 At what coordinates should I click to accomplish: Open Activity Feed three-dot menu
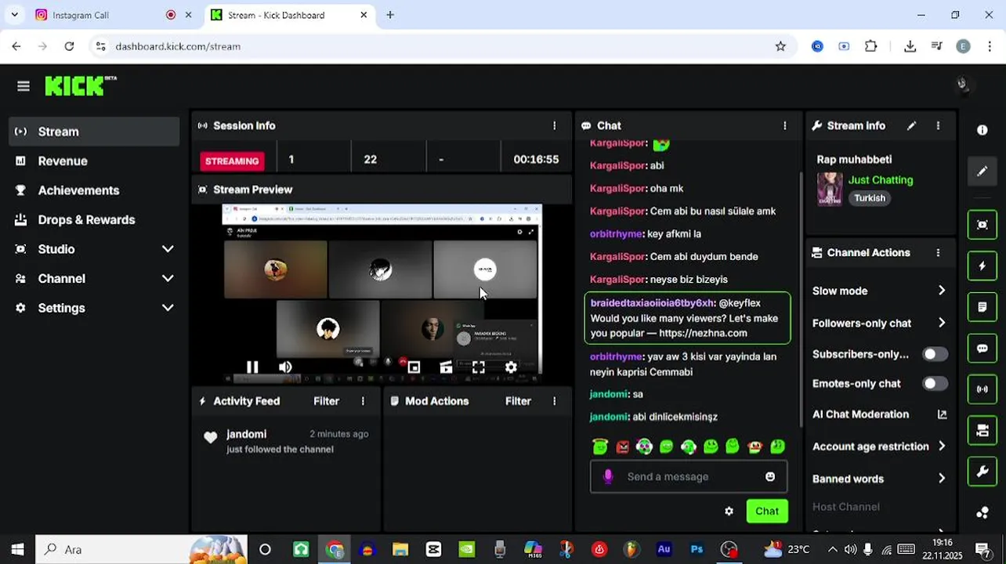pyautogui.click(x=363, y=401)
